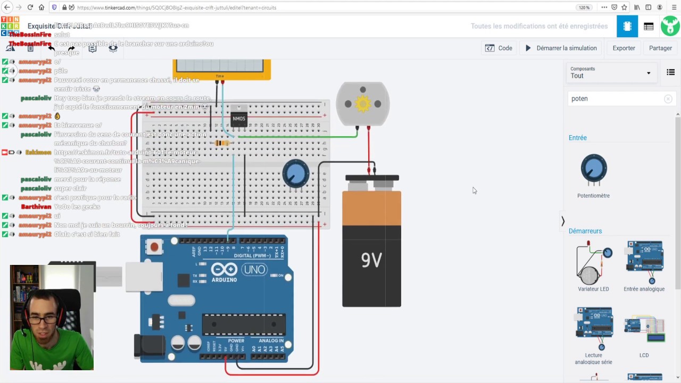Select the Variateur LED starter
This screenshot has height=383, width=681.
(593, 266)
